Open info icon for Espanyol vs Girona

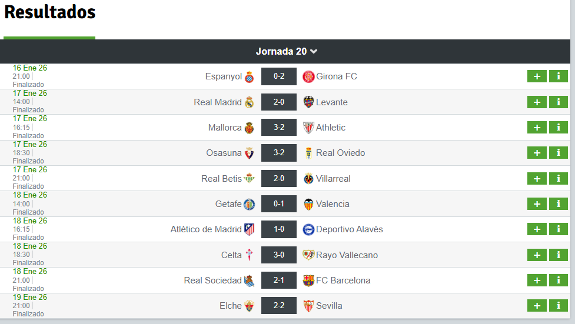[x=558, y=76]
